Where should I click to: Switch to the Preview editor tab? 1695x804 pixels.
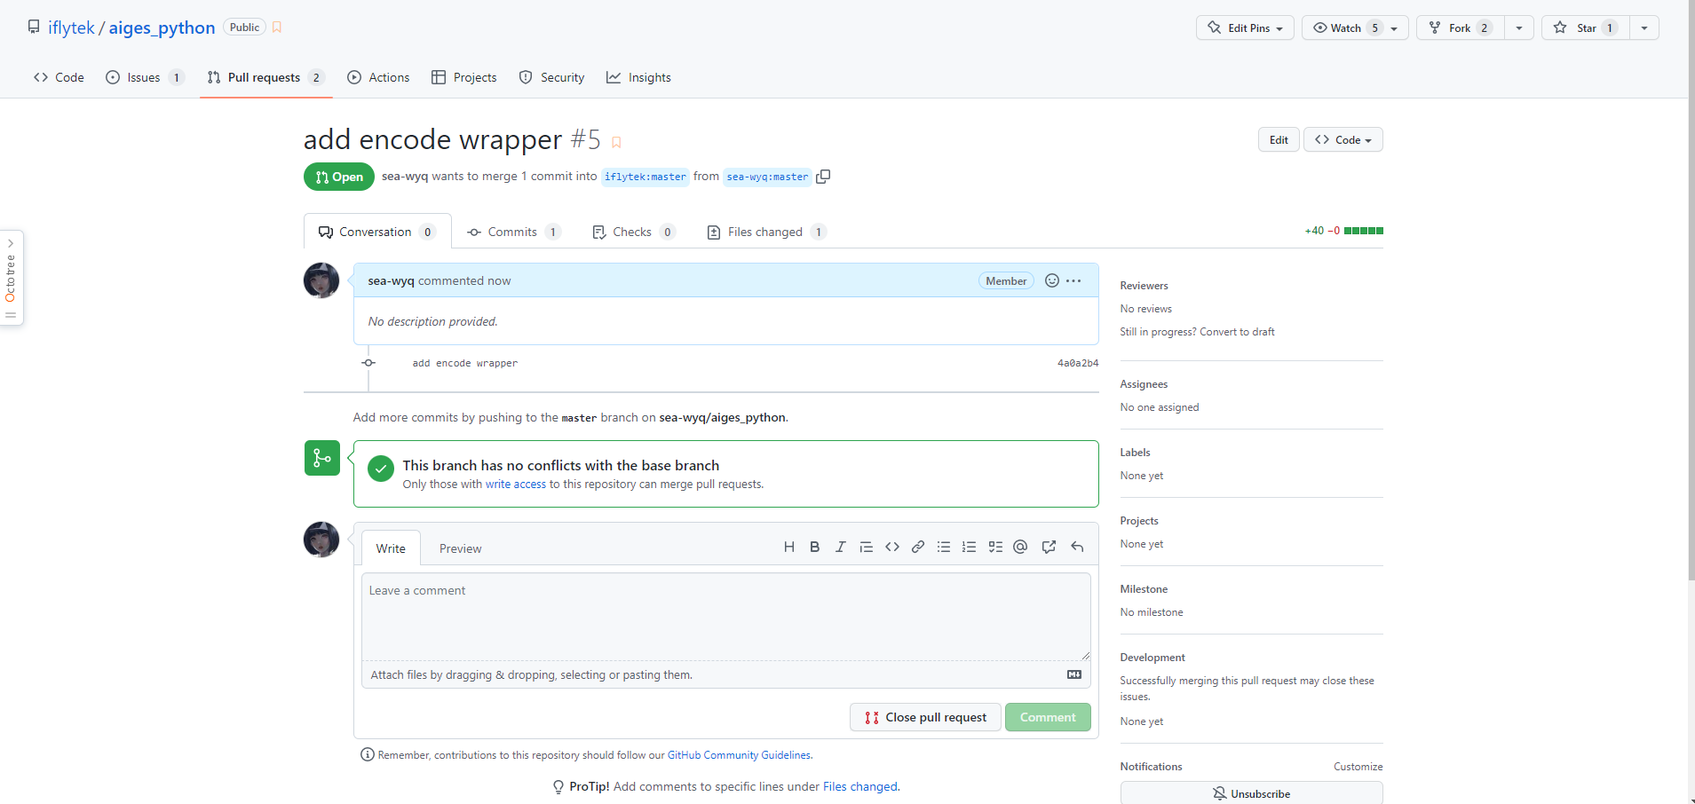point(460,548)
